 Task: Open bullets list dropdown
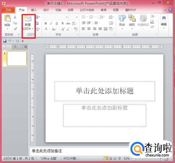[87, 17]
